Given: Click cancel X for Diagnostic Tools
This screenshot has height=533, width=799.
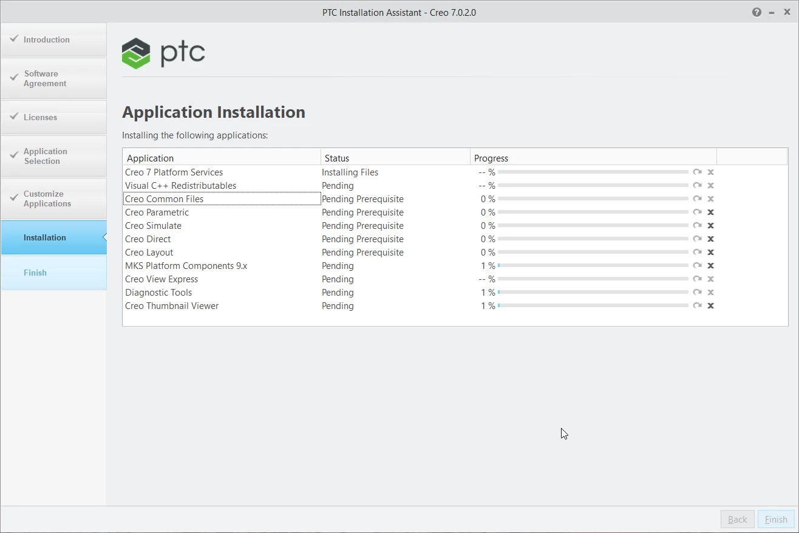Looking at the screenshot, I should 710,293.
